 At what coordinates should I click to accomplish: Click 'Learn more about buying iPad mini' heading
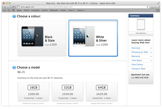(141, 41)
